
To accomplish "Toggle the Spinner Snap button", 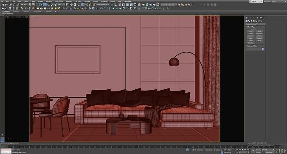I will [90, 5].
